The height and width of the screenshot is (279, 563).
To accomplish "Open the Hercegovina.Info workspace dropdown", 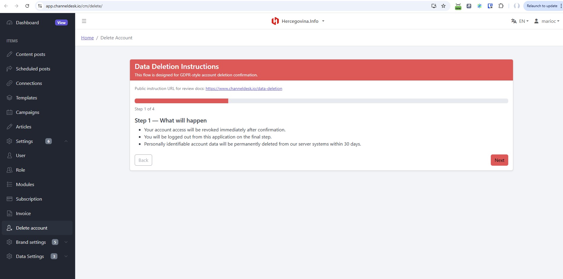I will click(x=323, y=21).
